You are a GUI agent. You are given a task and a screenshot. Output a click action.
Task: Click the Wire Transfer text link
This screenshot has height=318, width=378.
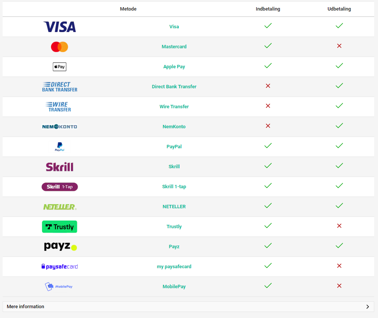coord(174,106)
